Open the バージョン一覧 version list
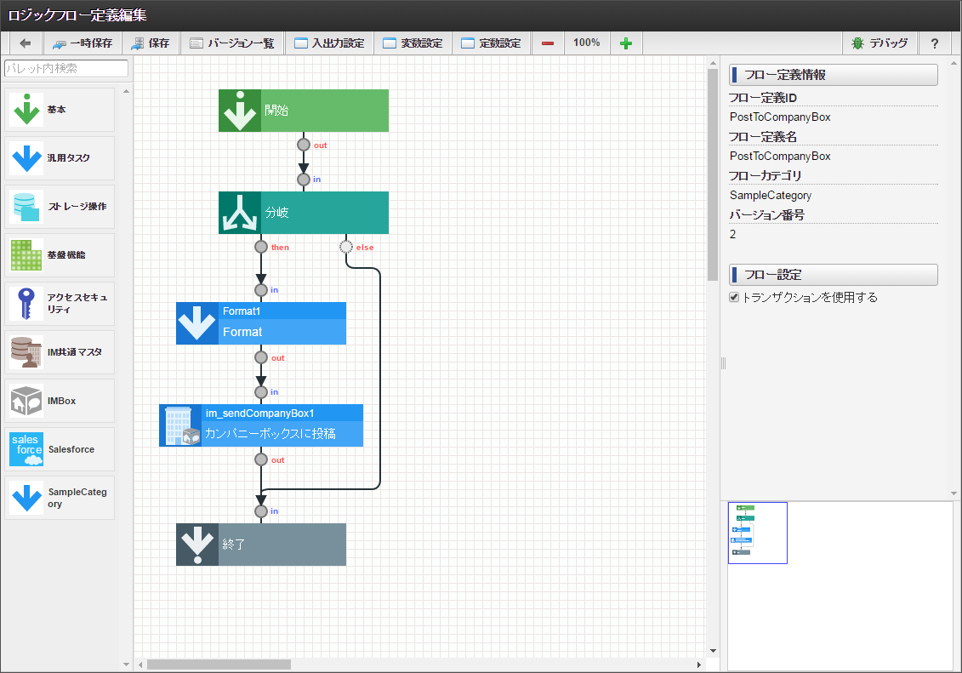 coord(234,43)
